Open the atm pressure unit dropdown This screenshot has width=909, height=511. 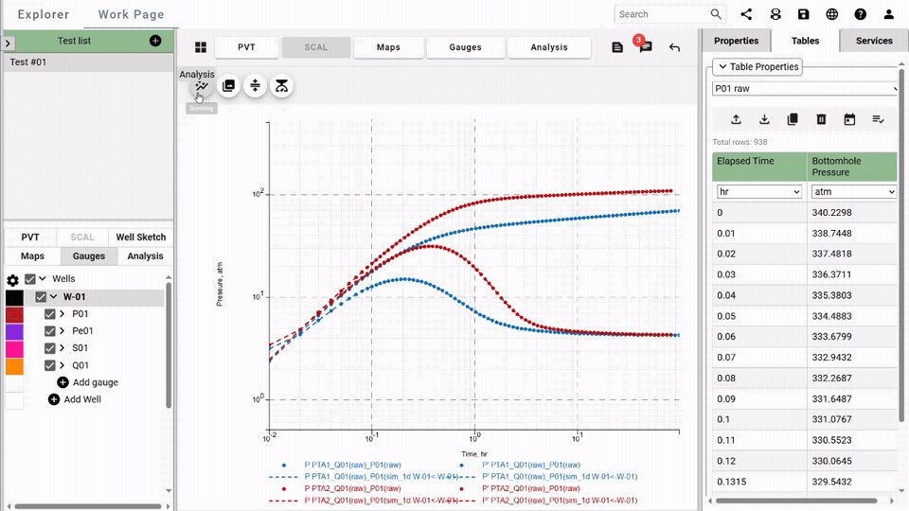tap(853, 192)
